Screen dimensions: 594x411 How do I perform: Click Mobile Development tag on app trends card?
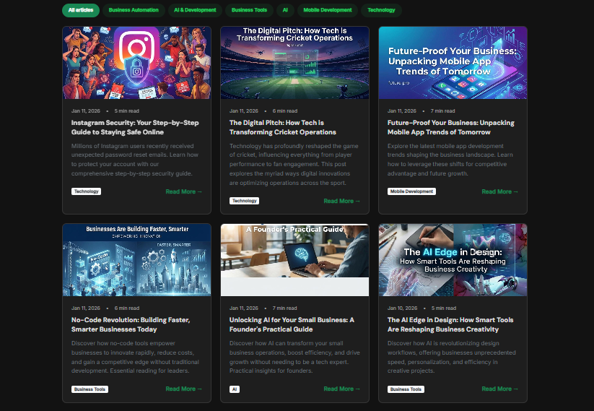[411, 192]
